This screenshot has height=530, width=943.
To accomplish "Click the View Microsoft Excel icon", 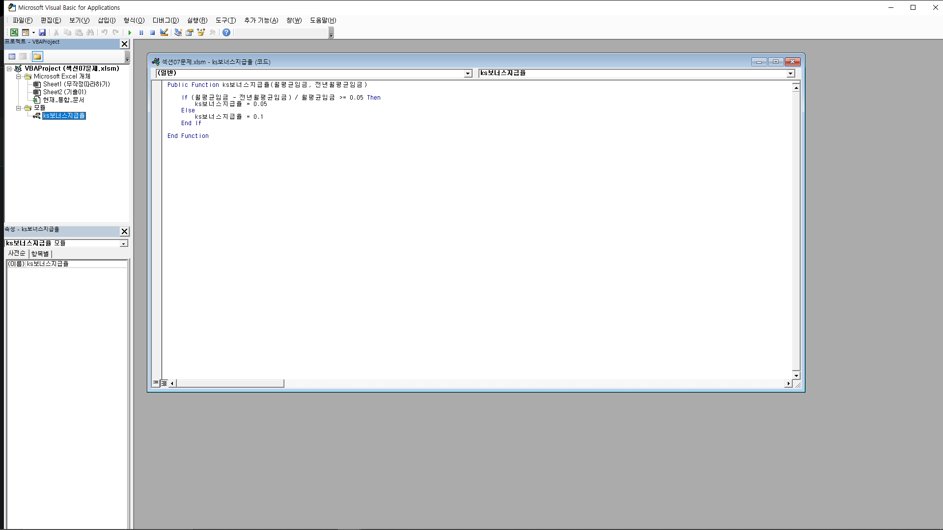I will tap(14, 32).
